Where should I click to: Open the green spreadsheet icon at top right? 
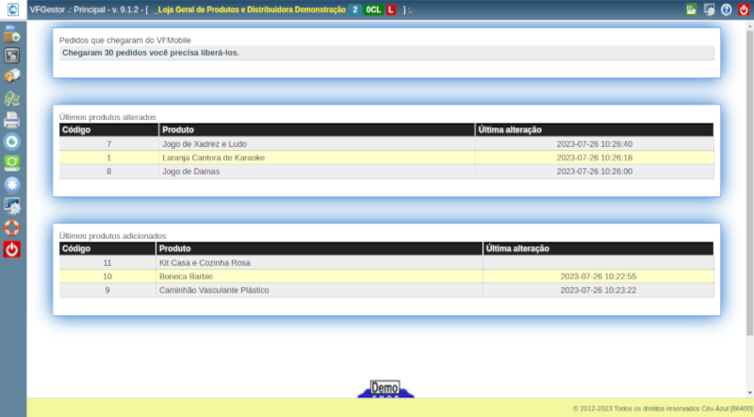[x=691, y=9]
